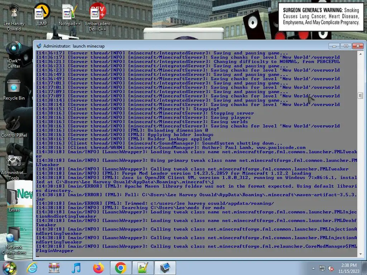Click the 'Java is OpenJDK Client VM' line
This screenshot has height=275, width=367.
click(197, 180)
